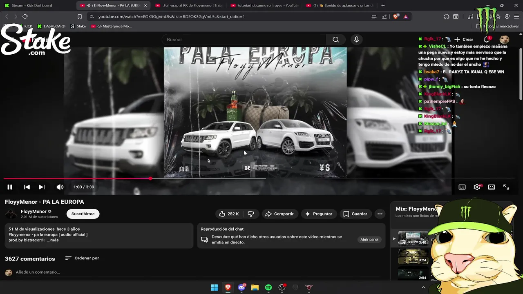Open the 3:24 mix video thumbnail
This screenshot has height=294, width=523.
[x=413, y=256]
